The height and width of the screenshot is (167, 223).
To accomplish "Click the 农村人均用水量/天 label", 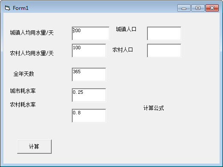I will point(32,53).
